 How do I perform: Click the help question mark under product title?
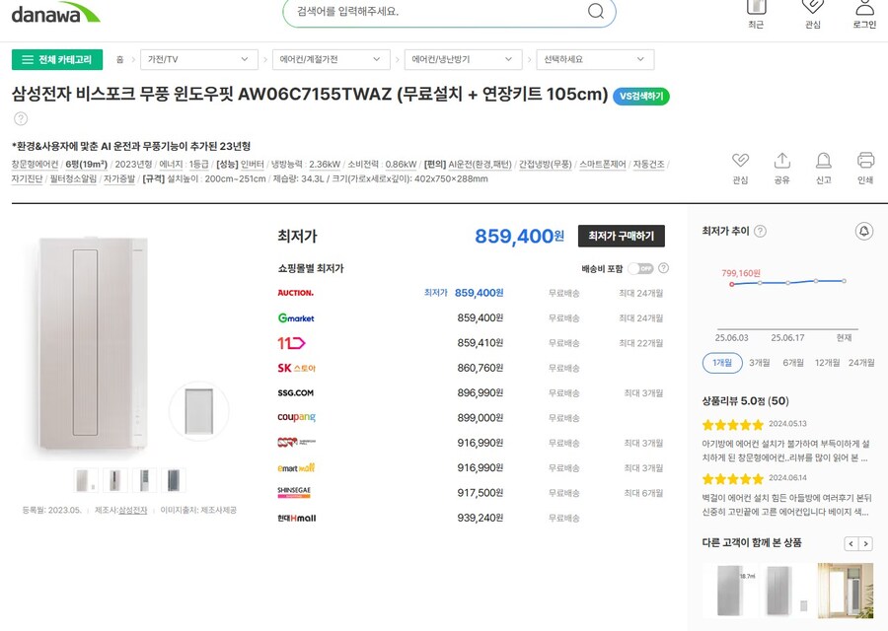coord(21,119)
